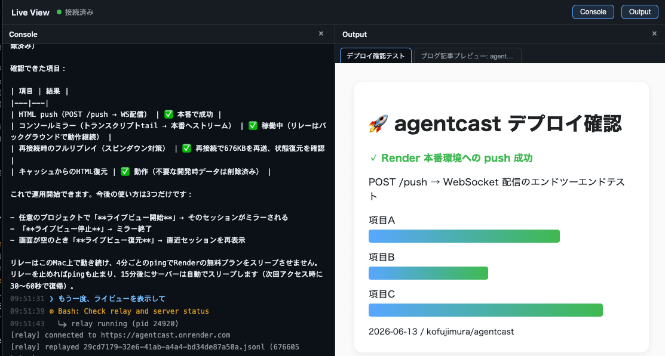Screen dimensions: 665x356
Task: Click the 確認できた項目: line in console
Action: coord(38,69)
